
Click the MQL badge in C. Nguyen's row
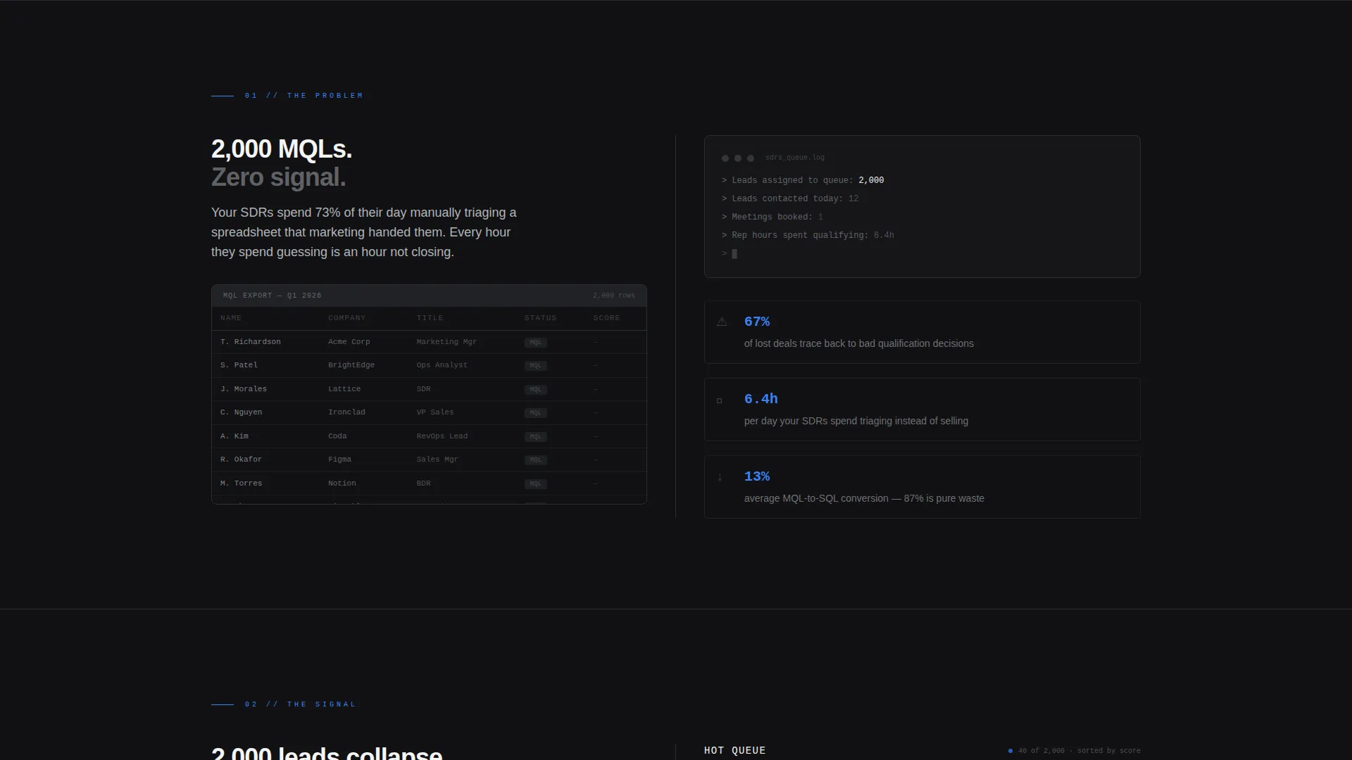[x=536, y=413]
